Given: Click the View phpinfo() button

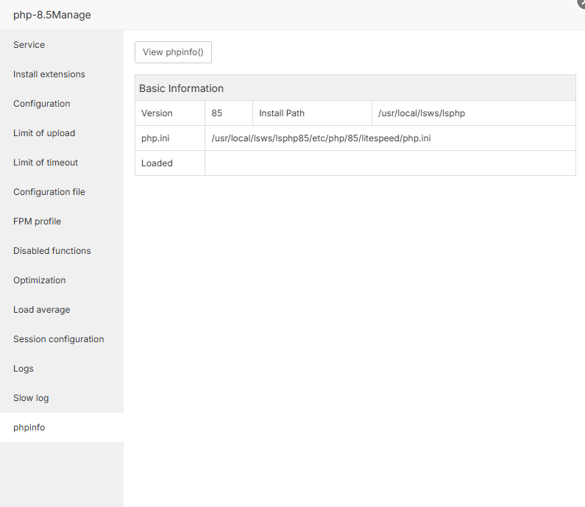Looking at the screenshot, I should (173, 52).
